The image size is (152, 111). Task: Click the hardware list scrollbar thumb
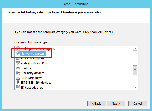[x=135, y=70]
